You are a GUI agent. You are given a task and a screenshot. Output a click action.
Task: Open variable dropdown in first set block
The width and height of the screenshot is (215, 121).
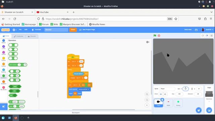coord(74,62)
